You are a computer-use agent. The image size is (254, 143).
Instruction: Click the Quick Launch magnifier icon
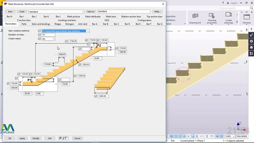[251, 8]
